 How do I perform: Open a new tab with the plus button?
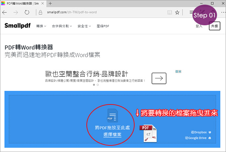[x=50, y=3]
